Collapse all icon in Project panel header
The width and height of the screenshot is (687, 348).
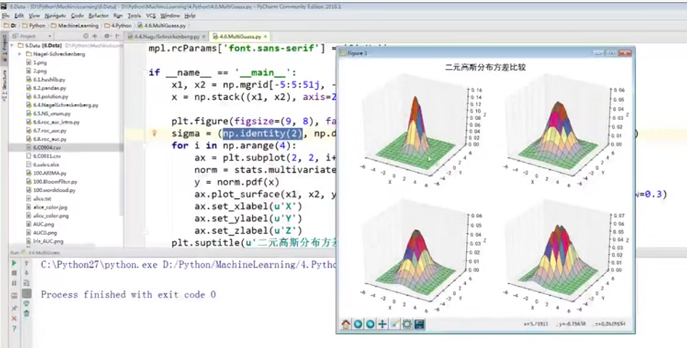pos(96,36)
